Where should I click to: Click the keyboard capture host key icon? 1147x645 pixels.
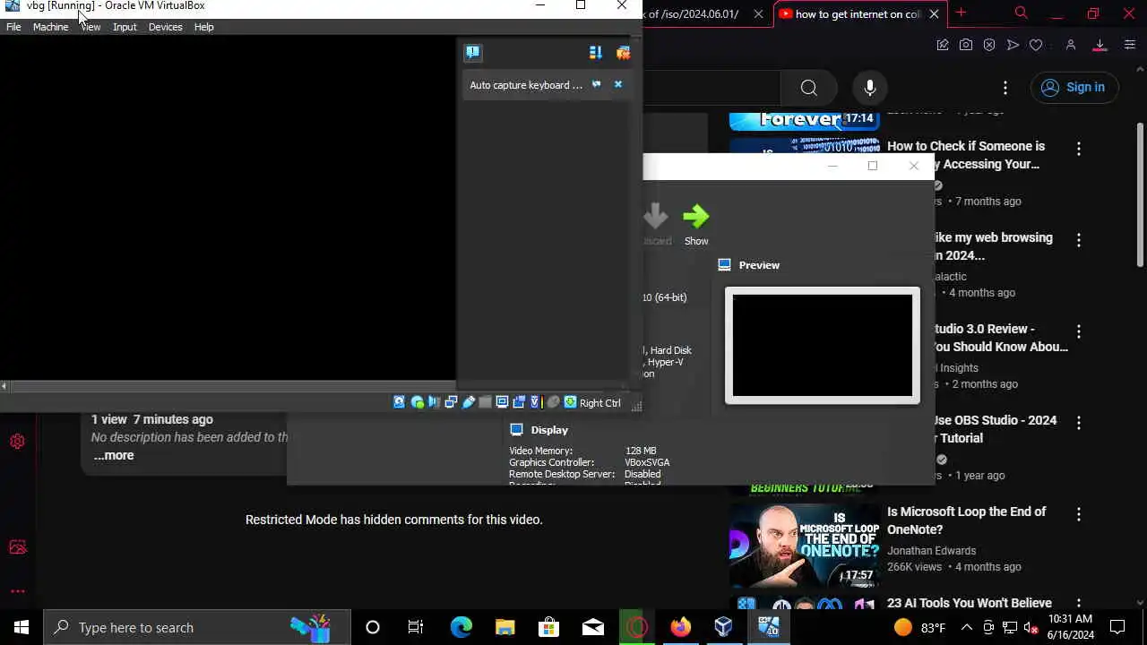(x=570, y=403)
